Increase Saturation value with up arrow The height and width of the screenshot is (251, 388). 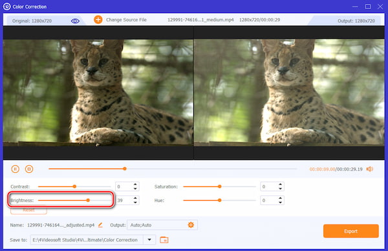coord(280,185)
